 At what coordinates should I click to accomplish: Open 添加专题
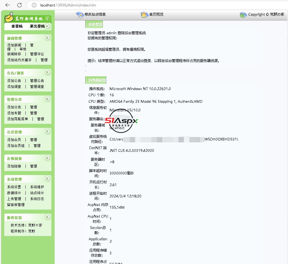tap(14, 113)
